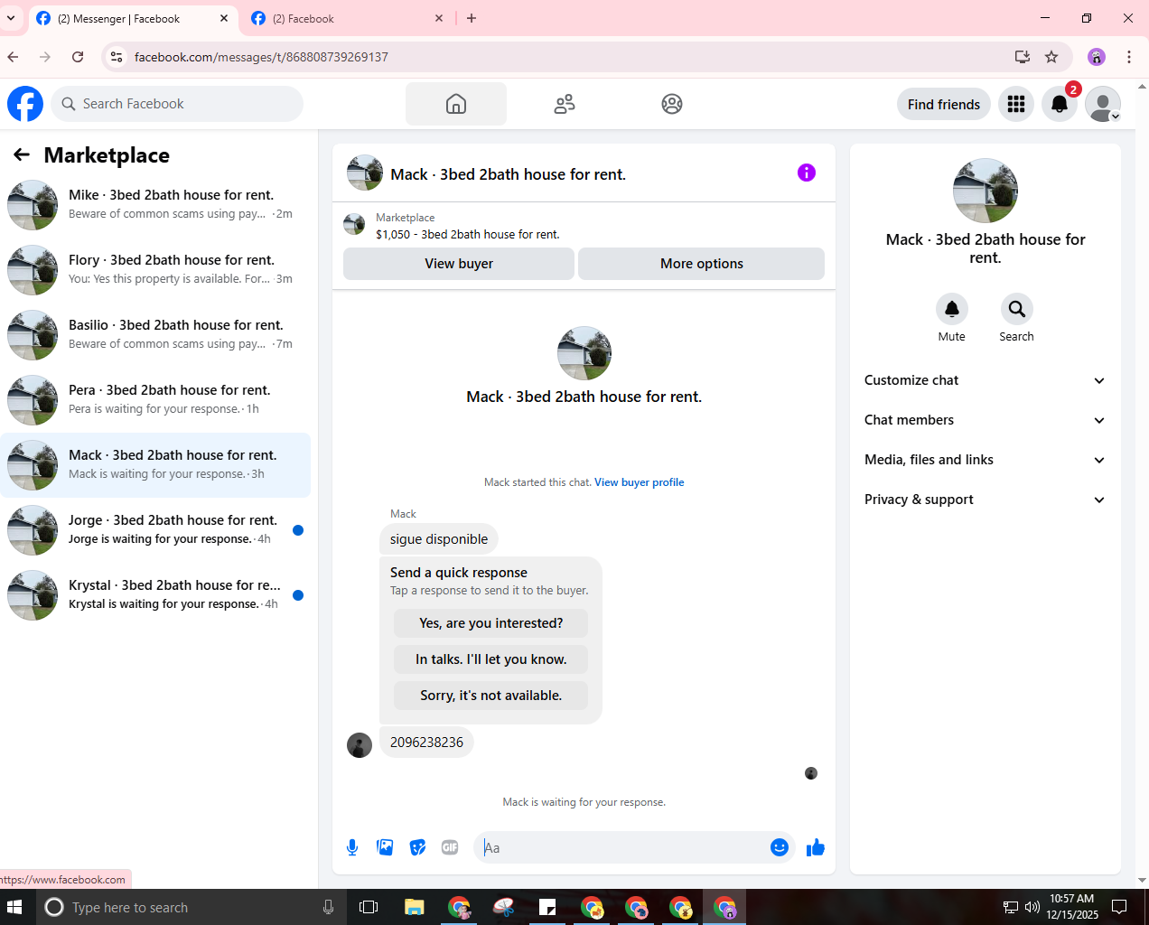This screenshot has height=925, width=1149.
Task: Click the volume icon in system tray
Action: (x=1032, y=907)
